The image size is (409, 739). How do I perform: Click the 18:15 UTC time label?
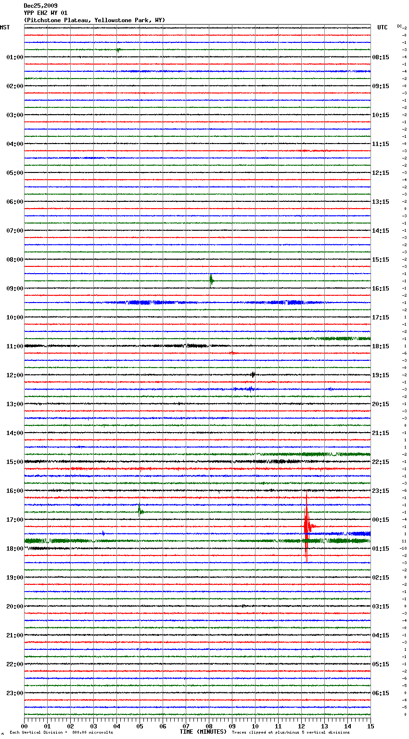pos(381,346)
